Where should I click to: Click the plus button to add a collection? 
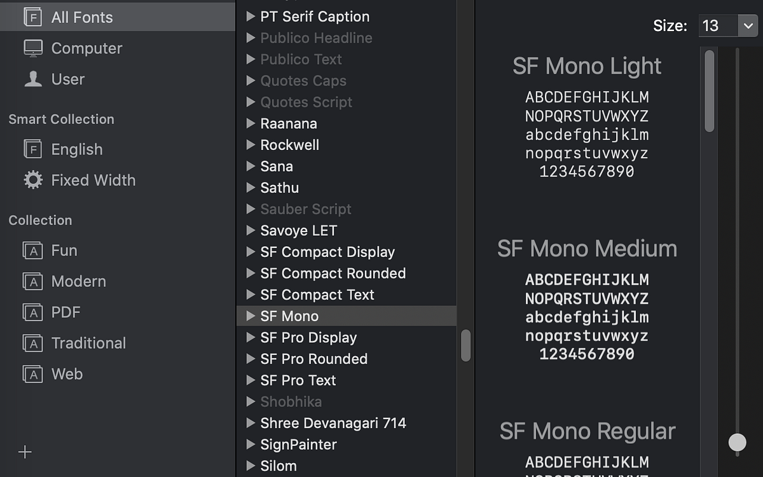coord(24,452)
